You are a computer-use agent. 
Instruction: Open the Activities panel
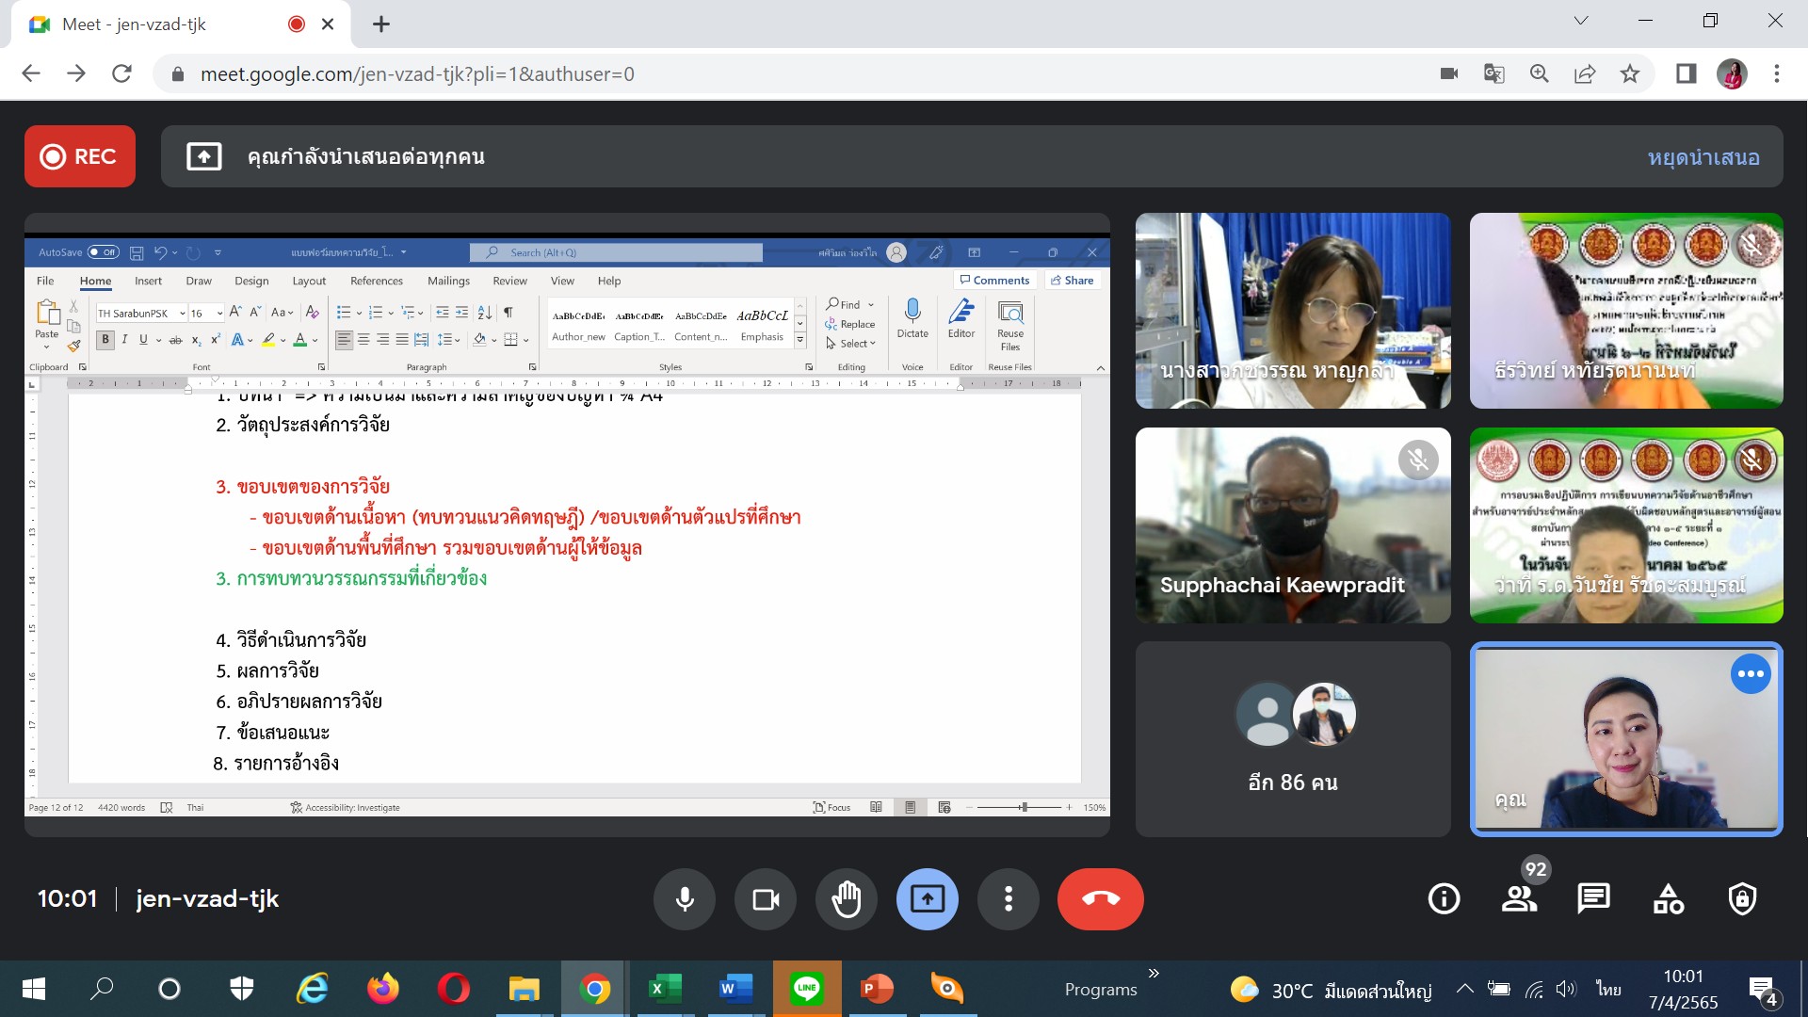[x=1668, y=899]
